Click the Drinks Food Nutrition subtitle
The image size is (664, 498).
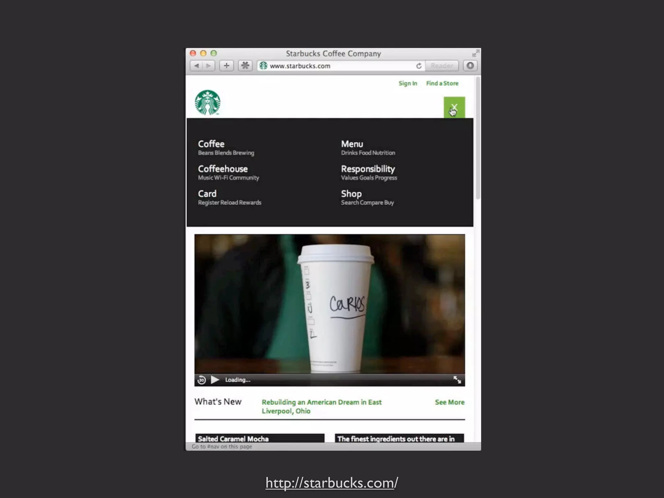pos(368,153)
